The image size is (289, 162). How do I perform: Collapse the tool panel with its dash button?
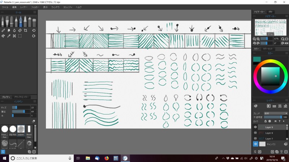tap(2, 12)
